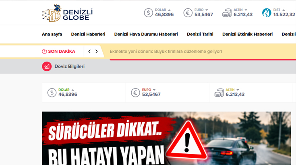Click card value 46,8396 under DOLAR

click(x=68, y=94)
